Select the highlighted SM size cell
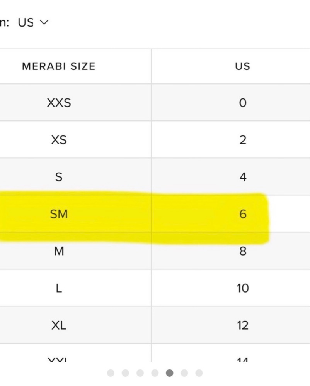Image resolution: width=310 pixels, height=386 pixels. [59, 214]
